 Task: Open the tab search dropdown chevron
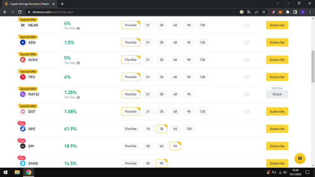278,3
